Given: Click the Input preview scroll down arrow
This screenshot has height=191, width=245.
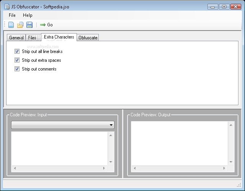Looking at the screenshot, I should (x=111, y=162).
